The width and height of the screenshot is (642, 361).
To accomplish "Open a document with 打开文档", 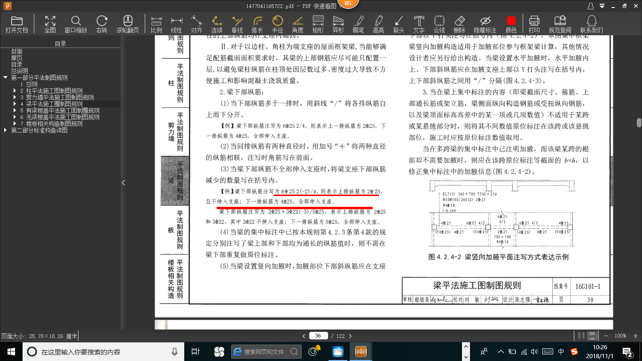I will click(x=16, y=24).
